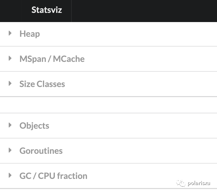Viewport: 217px width, 193px height.
Task: Open GC / CPU fraction via arrow icon
Action: [10, 175]
